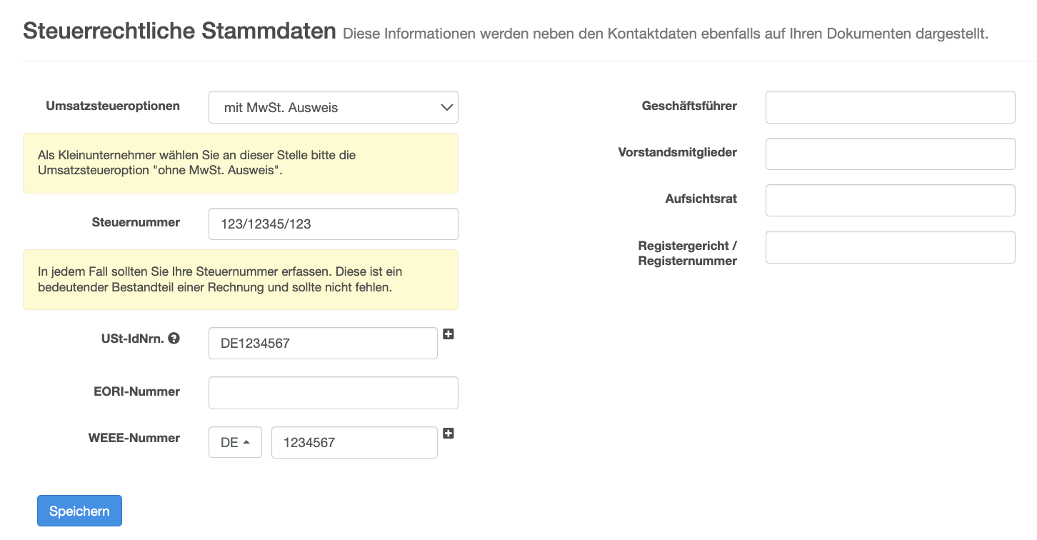This screenshot has width=1037, height=540.
Task: Click the Geschäftsführer label
Action: (x=689, y=106)
